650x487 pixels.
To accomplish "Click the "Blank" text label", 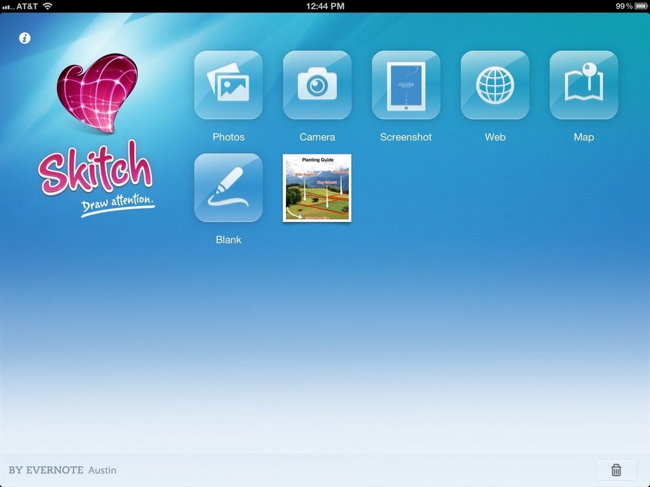I will pos(228,240).
